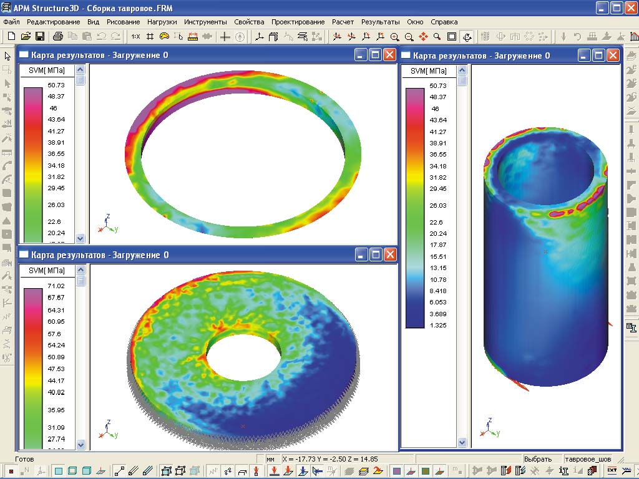This screenshot has width=639, height=479.
Task: Click the Print icon in the toolbar
Action: 58,37
